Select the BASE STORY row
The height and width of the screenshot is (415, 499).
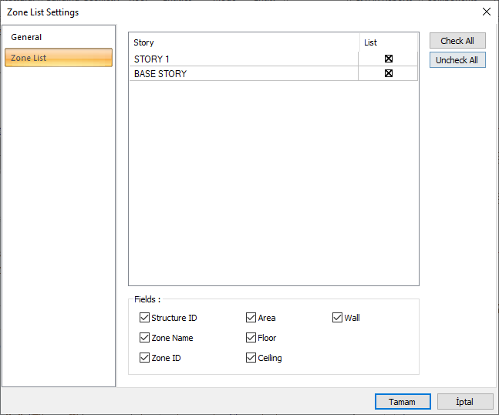[231, 74]
